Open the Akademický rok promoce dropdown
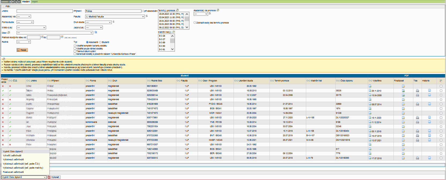Image resolution: width=446 pixels, height=180 pixels. 201,14
